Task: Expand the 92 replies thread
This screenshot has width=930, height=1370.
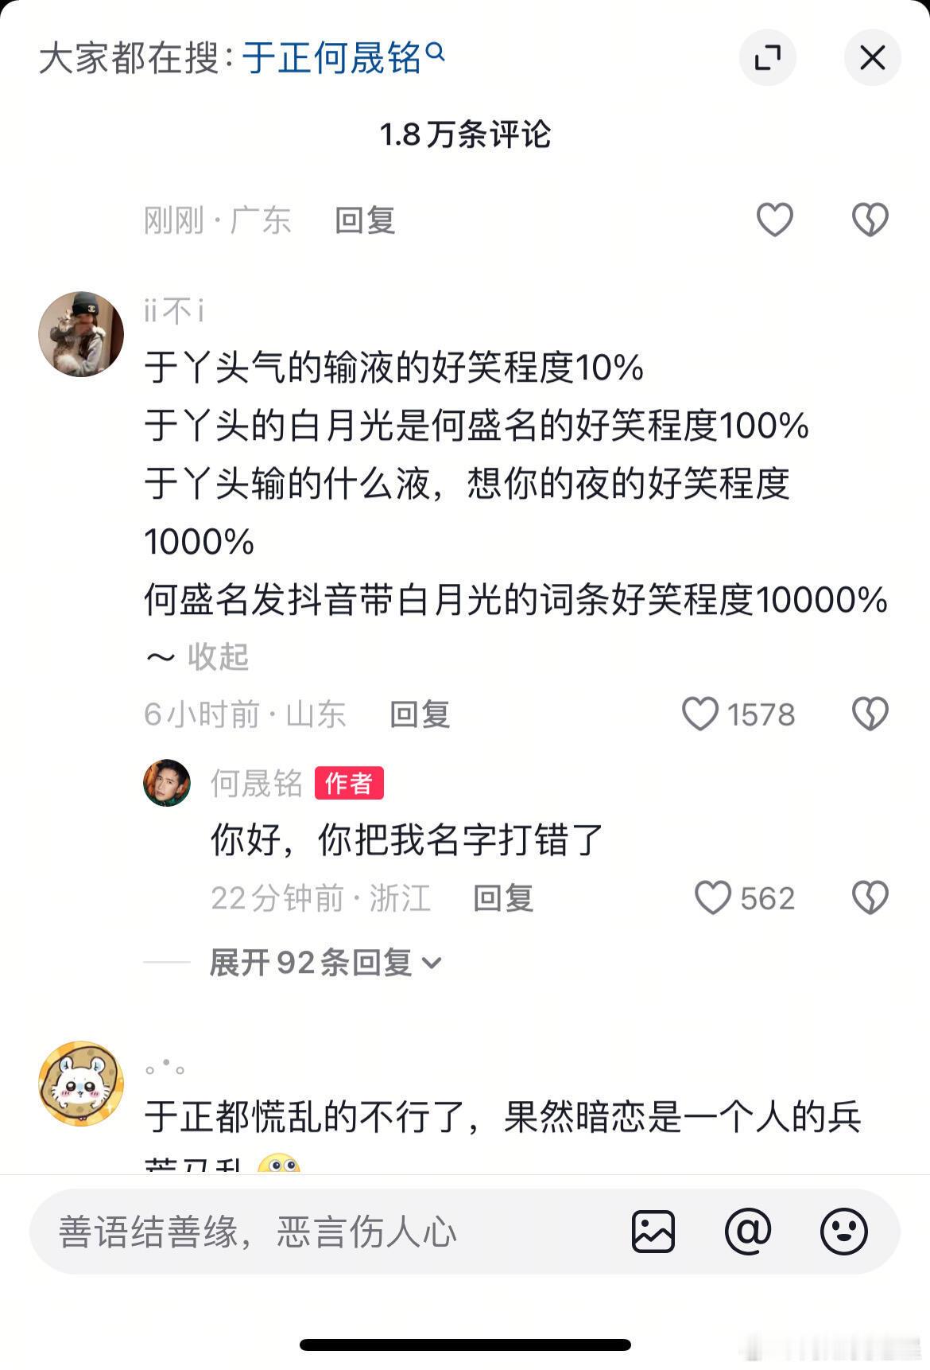Action: click(324, 963)
